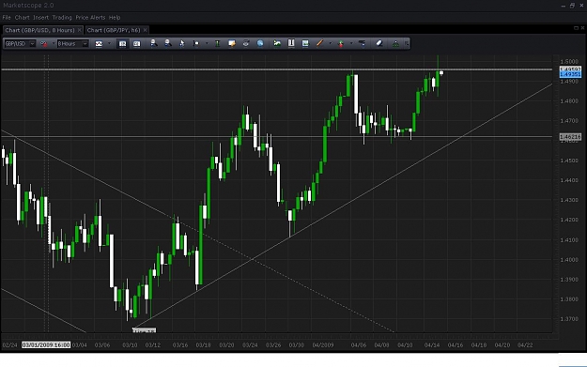This screenshot has width=587, height=367.
Task: Click the 04/2009 date axis label
Action: (323, 344)
